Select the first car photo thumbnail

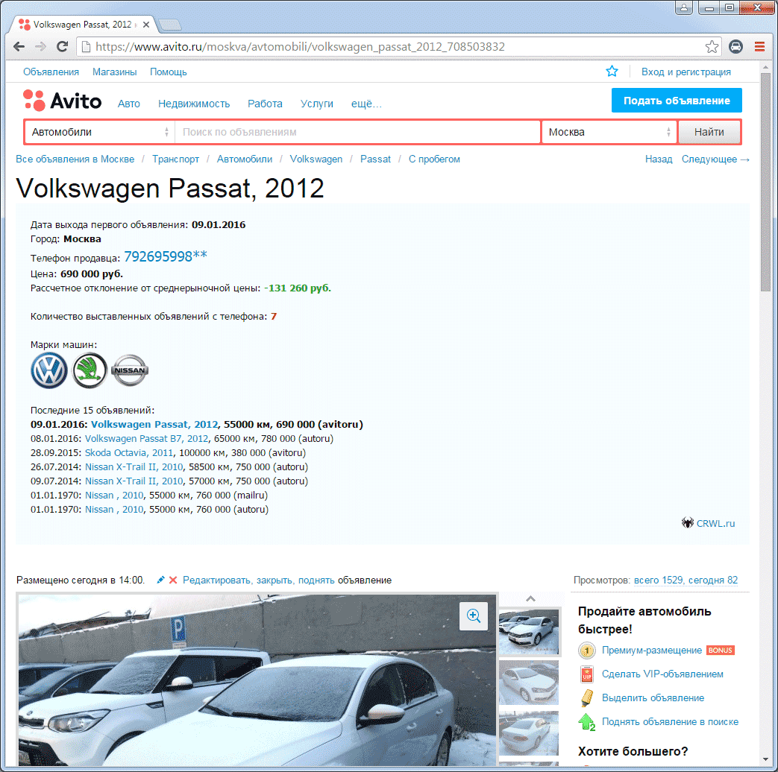point(529,632)
